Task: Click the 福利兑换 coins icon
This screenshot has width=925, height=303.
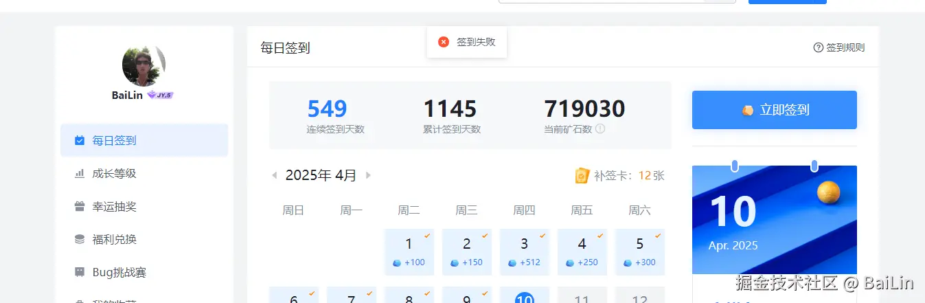Action: pyautogui.click(x=80, y=239)
